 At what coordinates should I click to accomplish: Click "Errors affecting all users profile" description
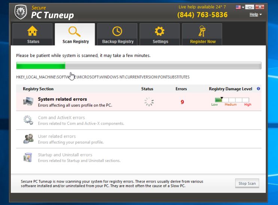75,105
